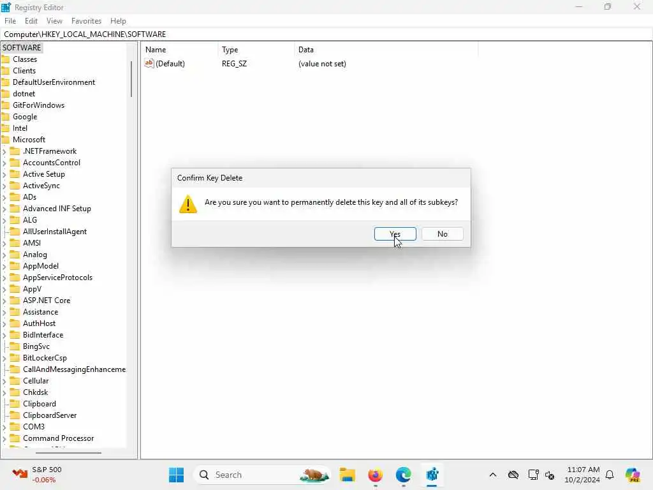The image size is (653, 490).
Task: Open the notifications bell icon
Action: pyautogui.click(x=610, y=475)
